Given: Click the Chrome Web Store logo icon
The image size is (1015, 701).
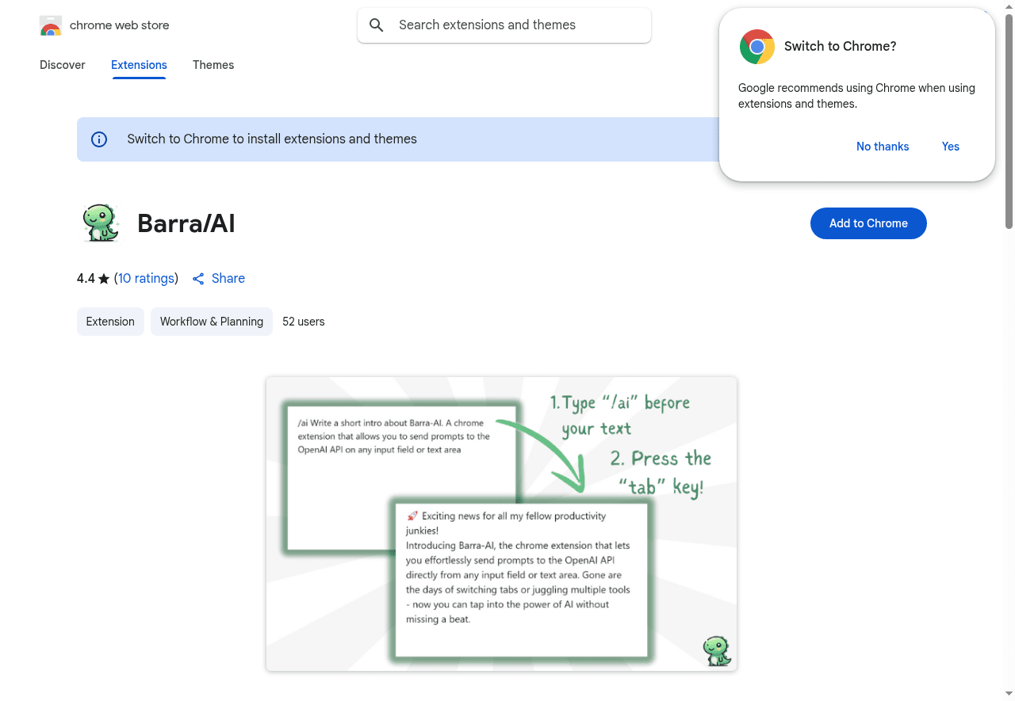Looking at the screenshot, I should click(x=51, y=26).
